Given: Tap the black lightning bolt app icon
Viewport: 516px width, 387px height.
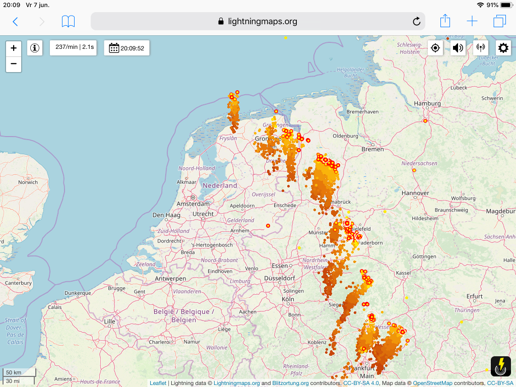Looking at the screenshot, I should tap(500, 366).
